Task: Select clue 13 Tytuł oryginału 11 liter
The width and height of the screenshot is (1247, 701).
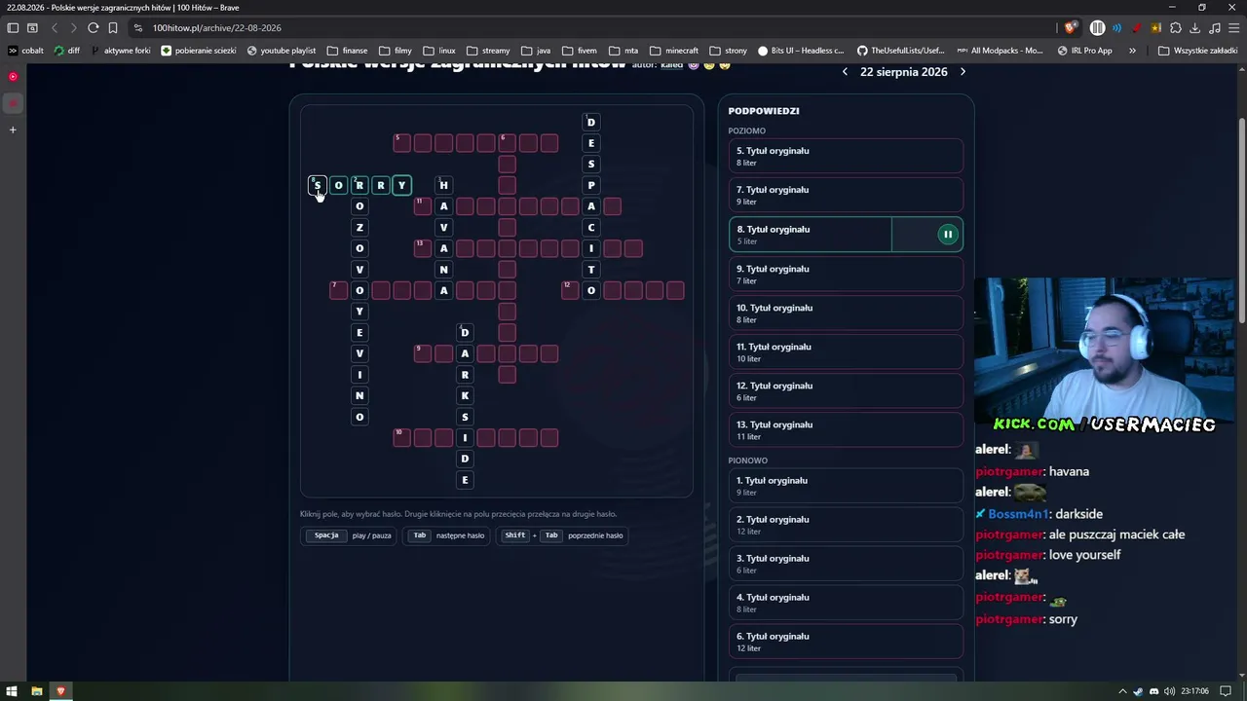Action: pyautogui.click(x=846, y=429)
